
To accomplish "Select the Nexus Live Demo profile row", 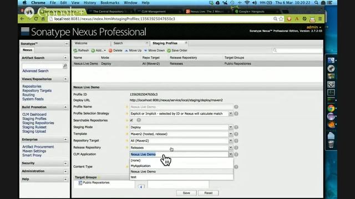I will [x=197, y=64].
